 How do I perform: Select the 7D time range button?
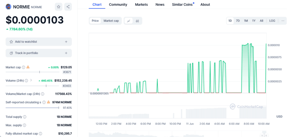tap(238, 21)
